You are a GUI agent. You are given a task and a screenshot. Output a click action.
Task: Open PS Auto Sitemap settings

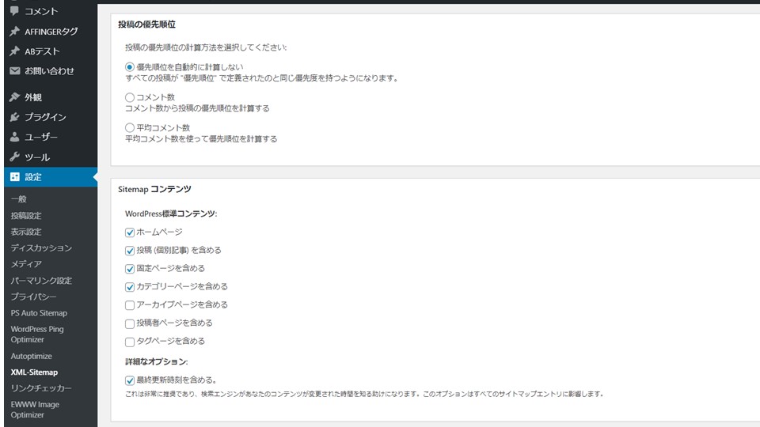(39, 313)
